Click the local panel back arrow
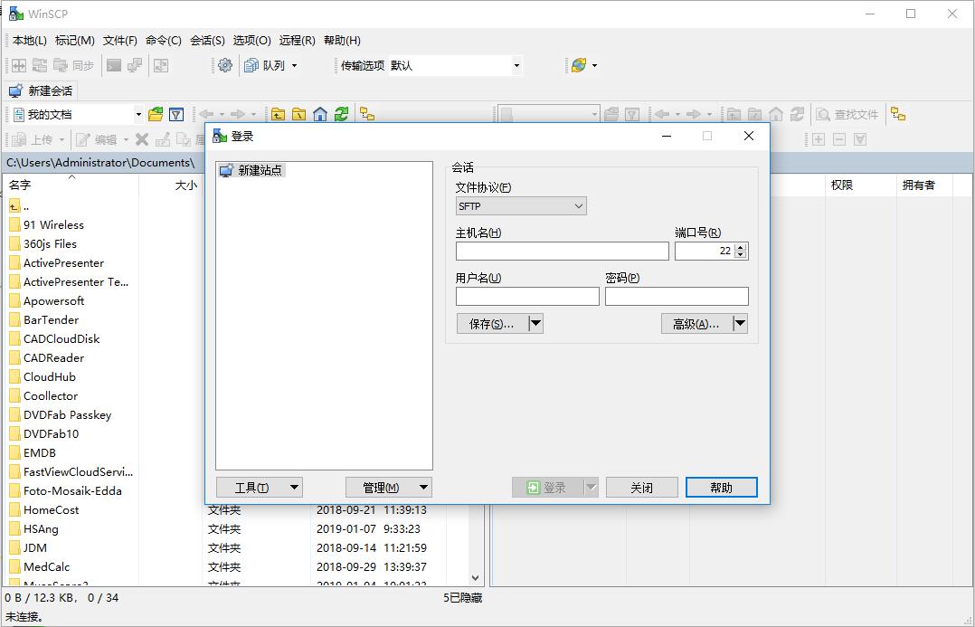Image resolution: width=975 pixels, height=627 pixels. [206, 114]
